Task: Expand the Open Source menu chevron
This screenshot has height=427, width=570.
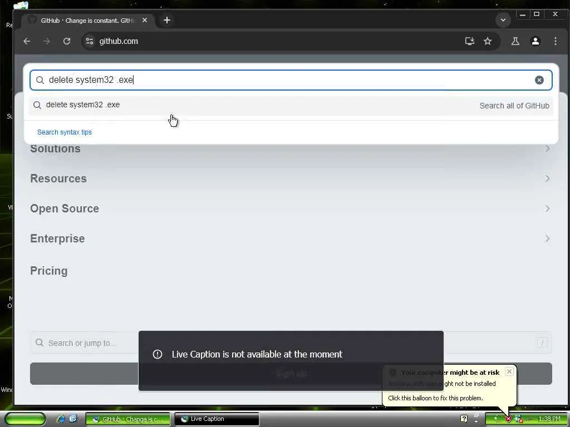Action: pyautogui.click(x=547, y=208)
